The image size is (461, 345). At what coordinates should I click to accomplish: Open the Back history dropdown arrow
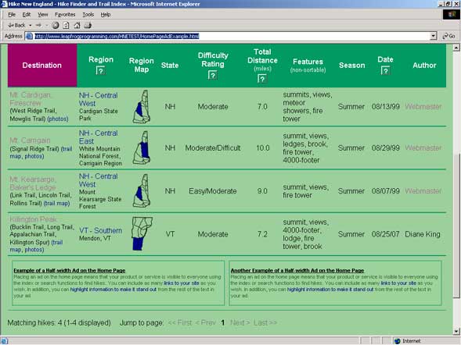click(31, 26)
